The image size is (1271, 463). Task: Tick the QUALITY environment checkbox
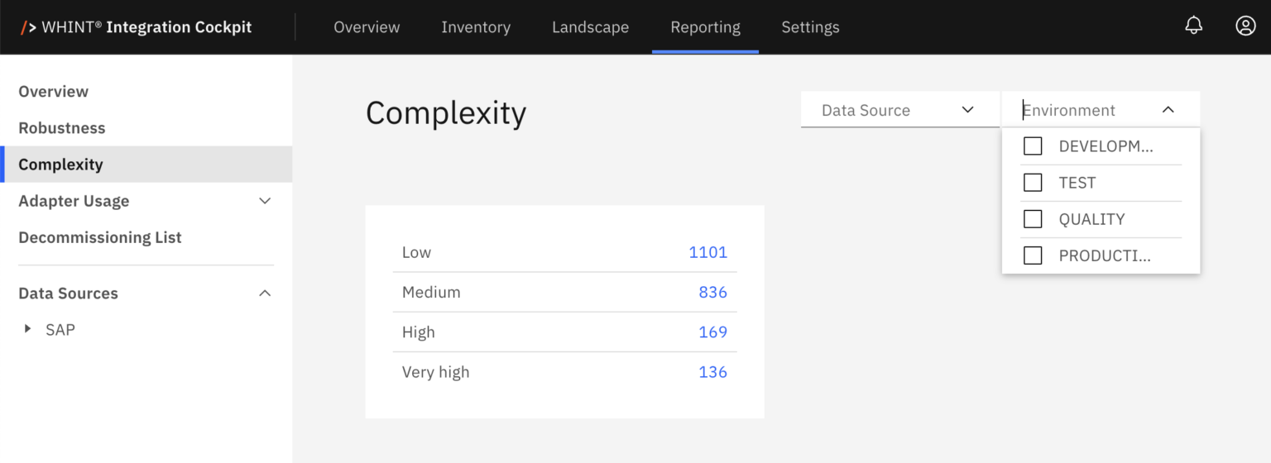(x=1033, y=219)
